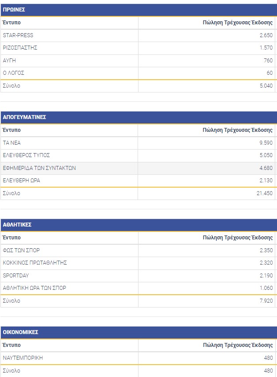The width and height of the screenshot is (277, 377).
Task: Select ΕΦΗΜΕΡΙΔΑ ΤΩΝ ΣΥΝΤΑΚΤΩΝ row
Action: point(39,168)
